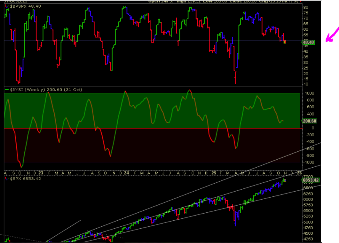Click the green line marker beside $NYSI

click(x=7, y=89)
